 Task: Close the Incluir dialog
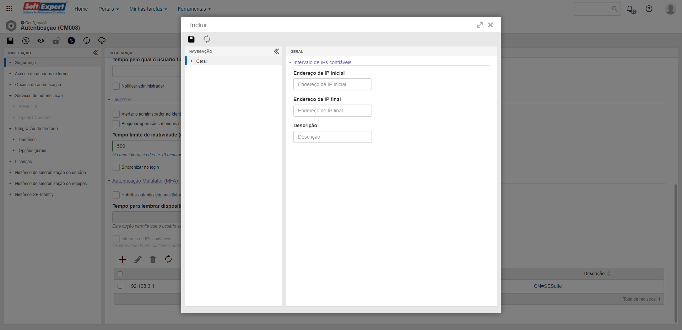(x=491, y=25)
